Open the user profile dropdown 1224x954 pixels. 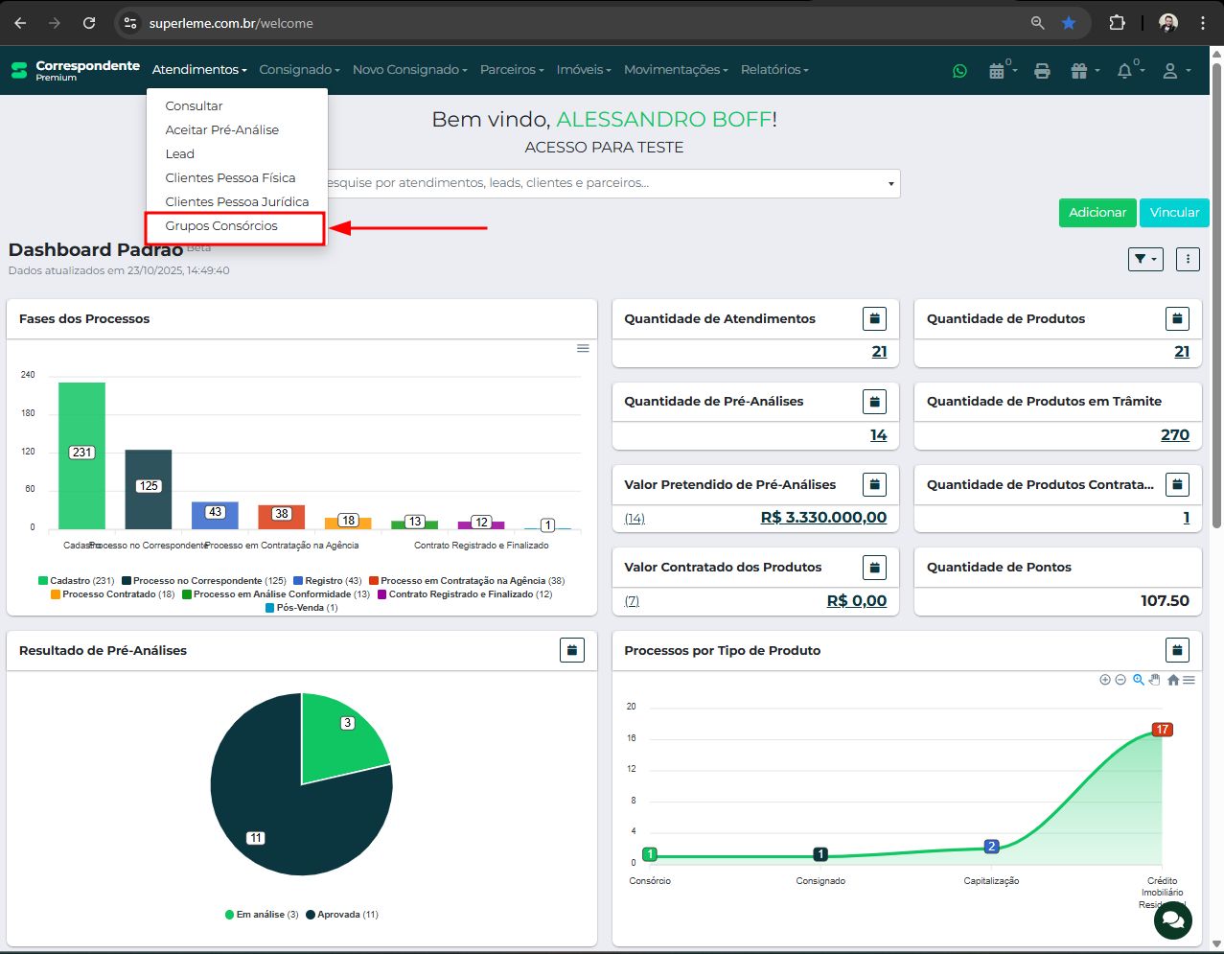click(1175, 71)
